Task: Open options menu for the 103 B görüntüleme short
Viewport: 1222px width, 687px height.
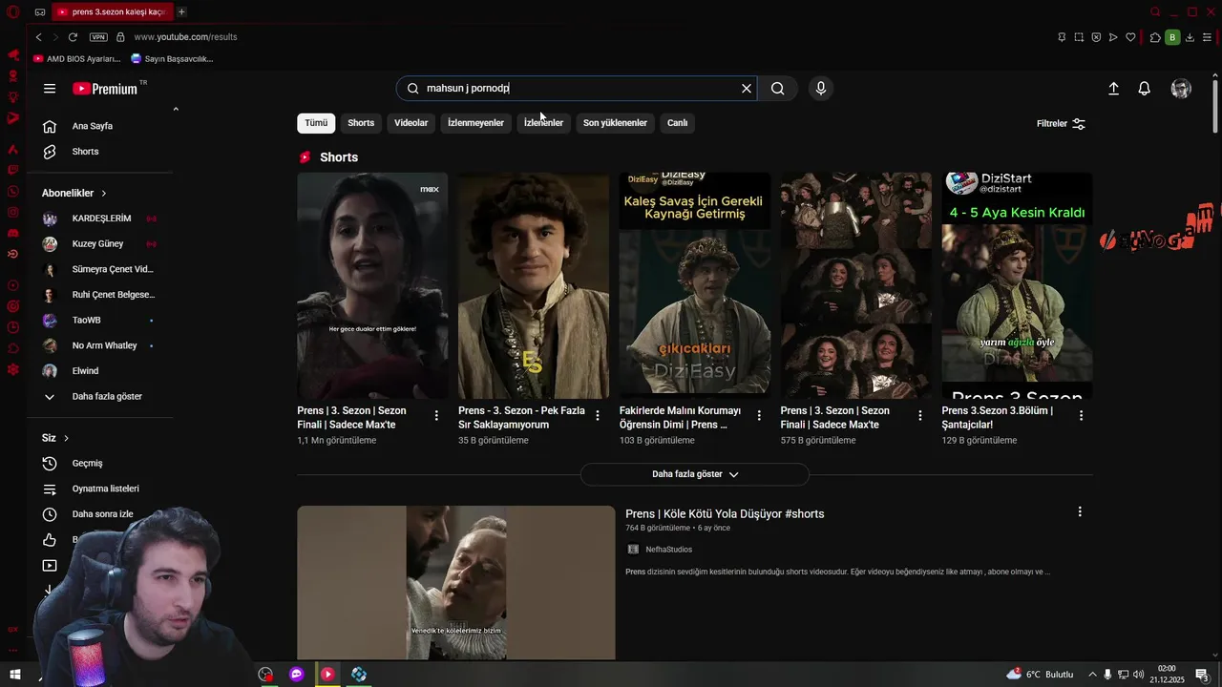Action: [759, 415]
